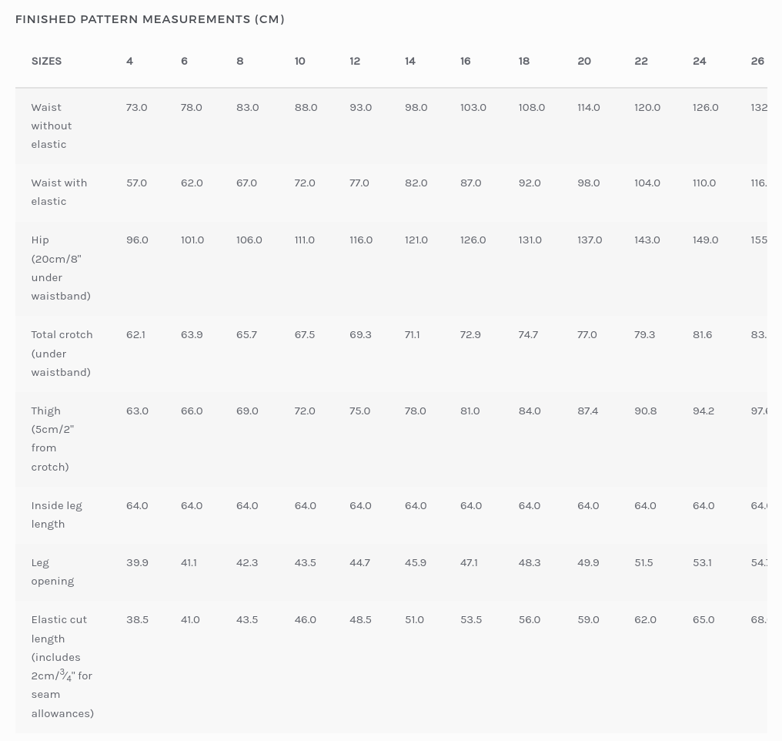782x741 pixels.
Task: Click the SIZES column header
Action: point(46,61)
